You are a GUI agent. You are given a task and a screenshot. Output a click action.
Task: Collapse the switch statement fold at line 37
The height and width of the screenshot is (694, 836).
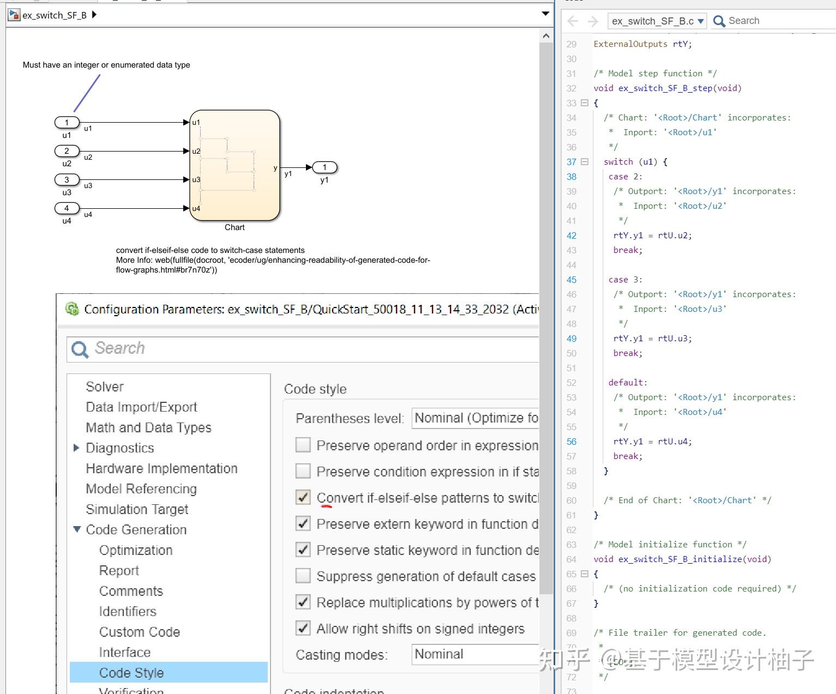[584, 162]
